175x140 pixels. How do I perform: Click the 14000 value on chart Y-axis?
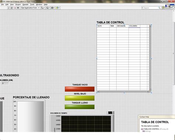pos(58,124)
